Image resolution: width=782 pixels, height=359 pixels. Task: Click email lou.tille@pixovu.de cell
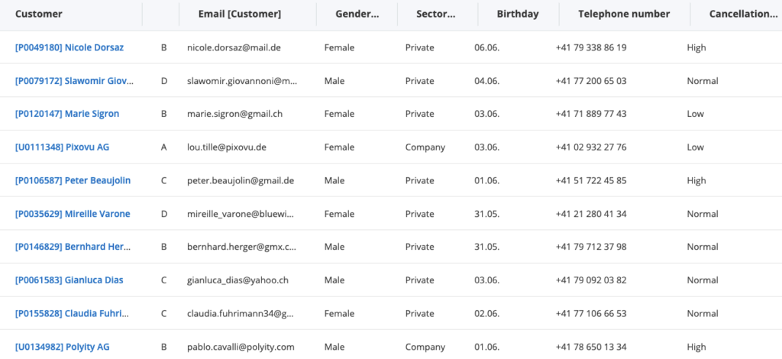coord(230,147)
